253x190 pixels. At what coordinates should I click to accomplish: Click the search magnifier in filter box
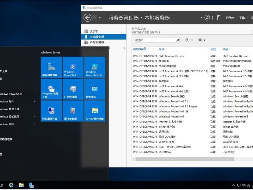177,40
